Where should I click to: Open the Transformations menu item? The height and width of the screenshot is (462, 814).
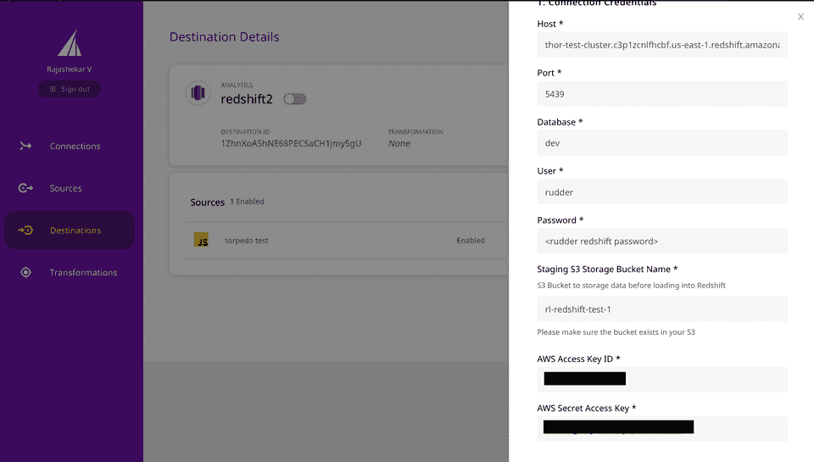pyautogui.click(x=83, y=272)
